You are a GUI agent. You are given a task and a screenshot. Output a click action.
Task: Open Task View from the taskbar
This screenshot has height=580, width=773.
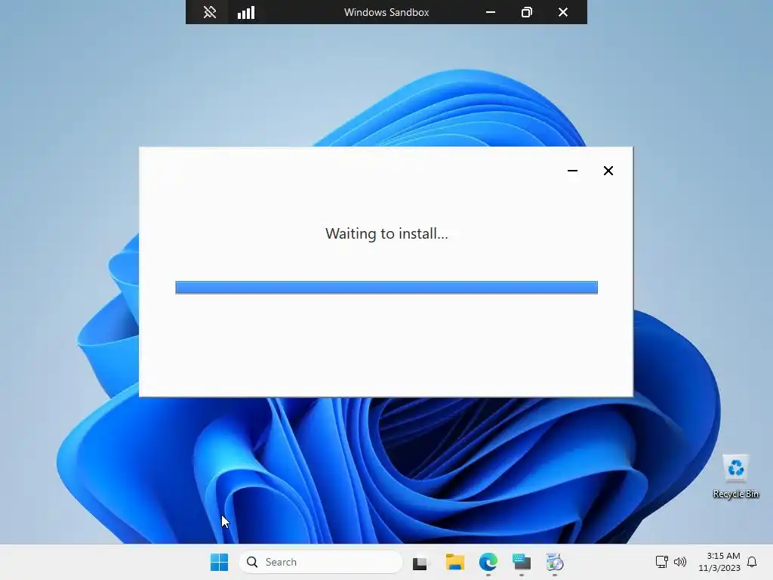(420, 562)
